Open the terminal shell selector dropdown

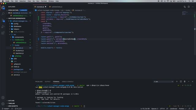point(163,82)
